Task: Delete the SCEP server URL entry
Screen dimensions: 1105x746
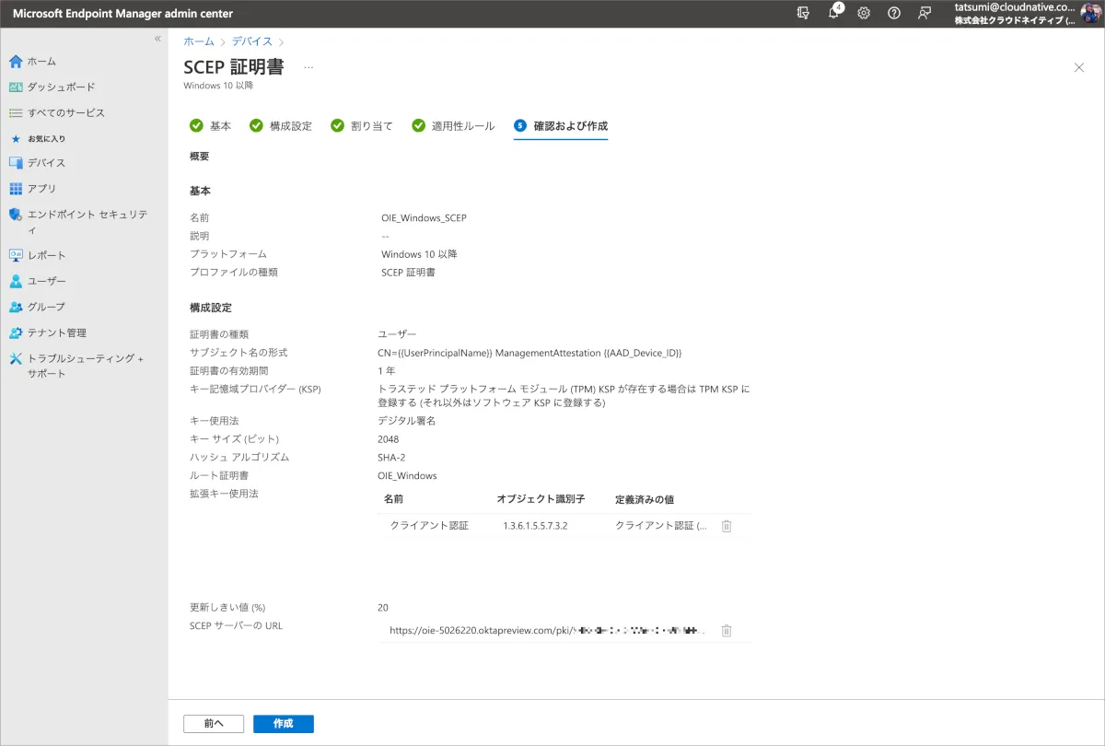Action: [727, 631]
